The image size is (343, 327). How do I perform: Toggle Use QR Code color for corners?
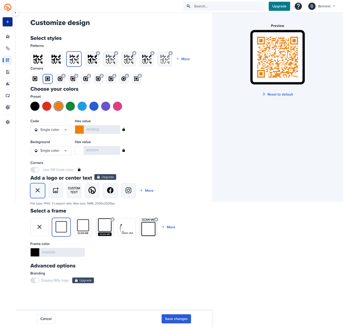tap(34, 170)
